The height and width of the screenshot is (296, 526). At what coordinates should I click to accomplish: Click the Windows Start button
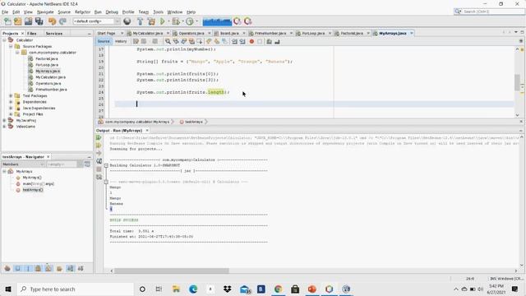pos(8,289)
